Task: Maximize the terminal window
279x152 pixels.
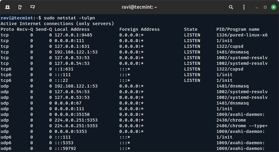Action: tap(265, 7)
